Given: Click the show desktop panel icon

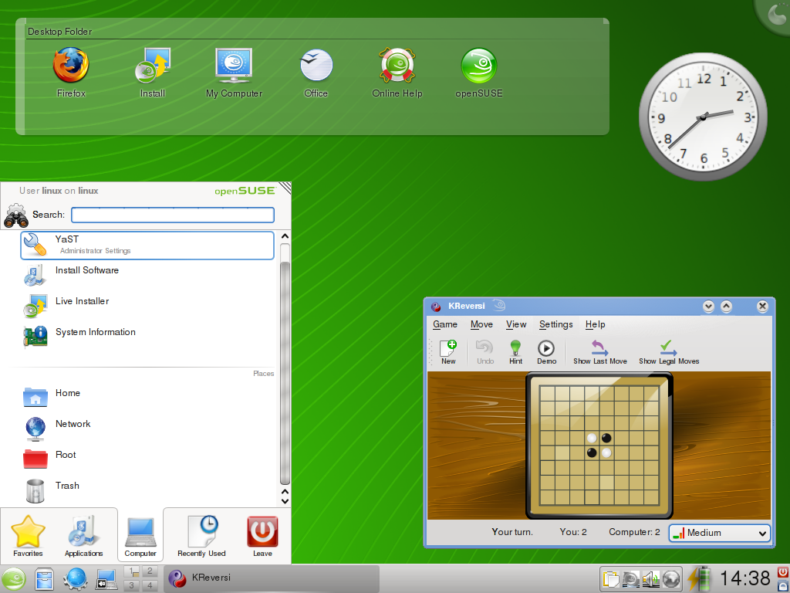Looking at the screenshot, I should (106, 579).
